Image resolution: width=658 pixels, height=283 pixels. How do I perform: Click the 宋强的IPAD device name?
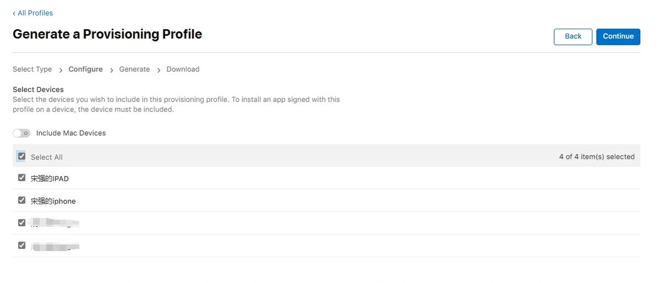(50, 179)
